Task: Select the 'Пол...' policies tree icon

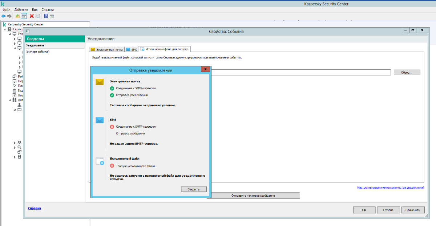Action: pyautogui.click(x=15, y=86)
